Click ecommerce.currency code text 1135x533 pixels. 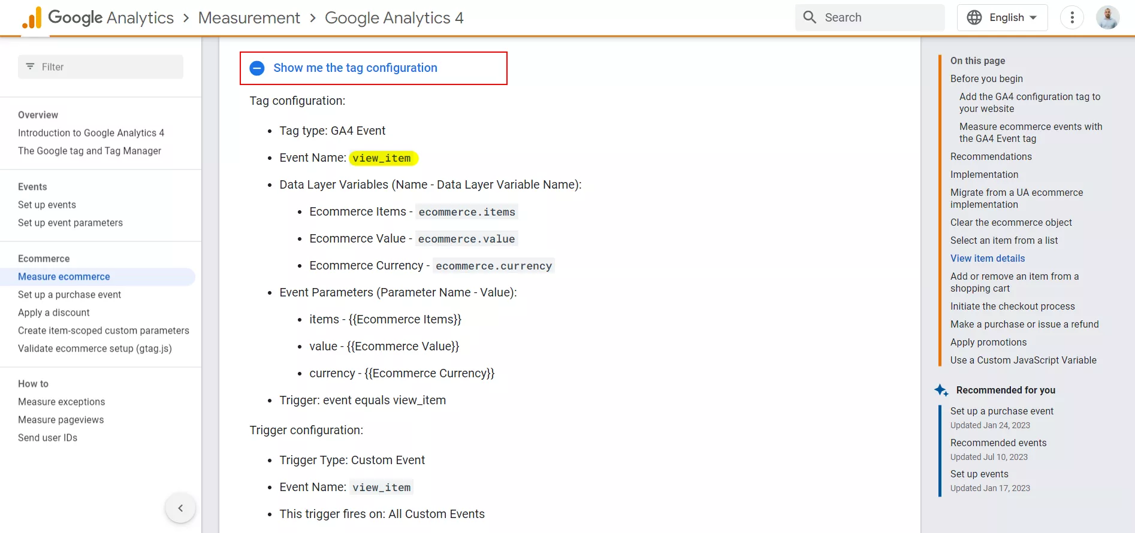pos(494,266)
